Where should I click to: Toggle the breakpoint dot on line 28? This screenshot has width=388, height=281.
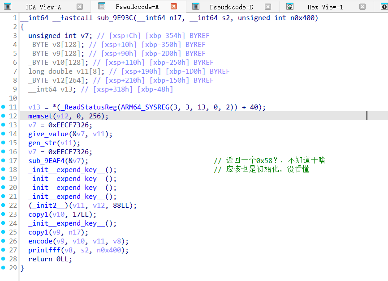pos(3,259)
